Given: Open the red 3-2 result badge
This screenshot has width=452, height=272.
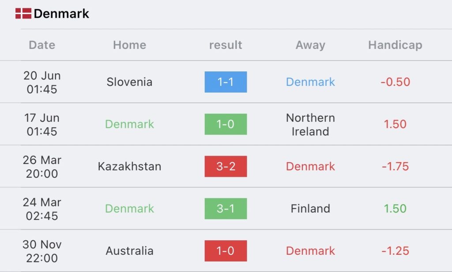Looking at the screenshot, I should 226,166.
